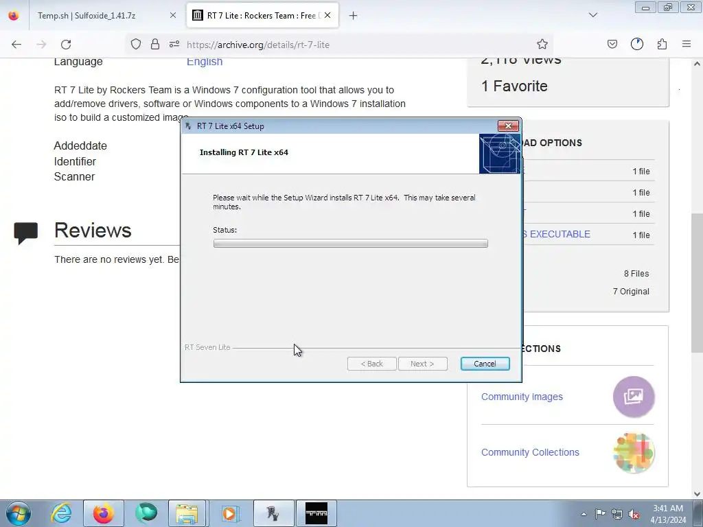The width and height of the screenshot is (703, 527).
Task: Switch to Firefox in the taskbar
Action: 103,513
